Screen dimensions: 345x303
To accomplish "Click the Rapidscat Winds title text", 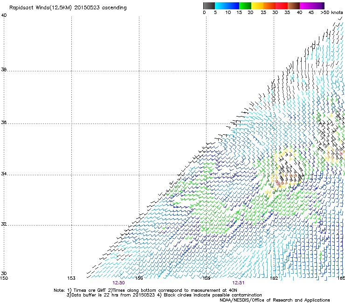I will tap(68, 8).
